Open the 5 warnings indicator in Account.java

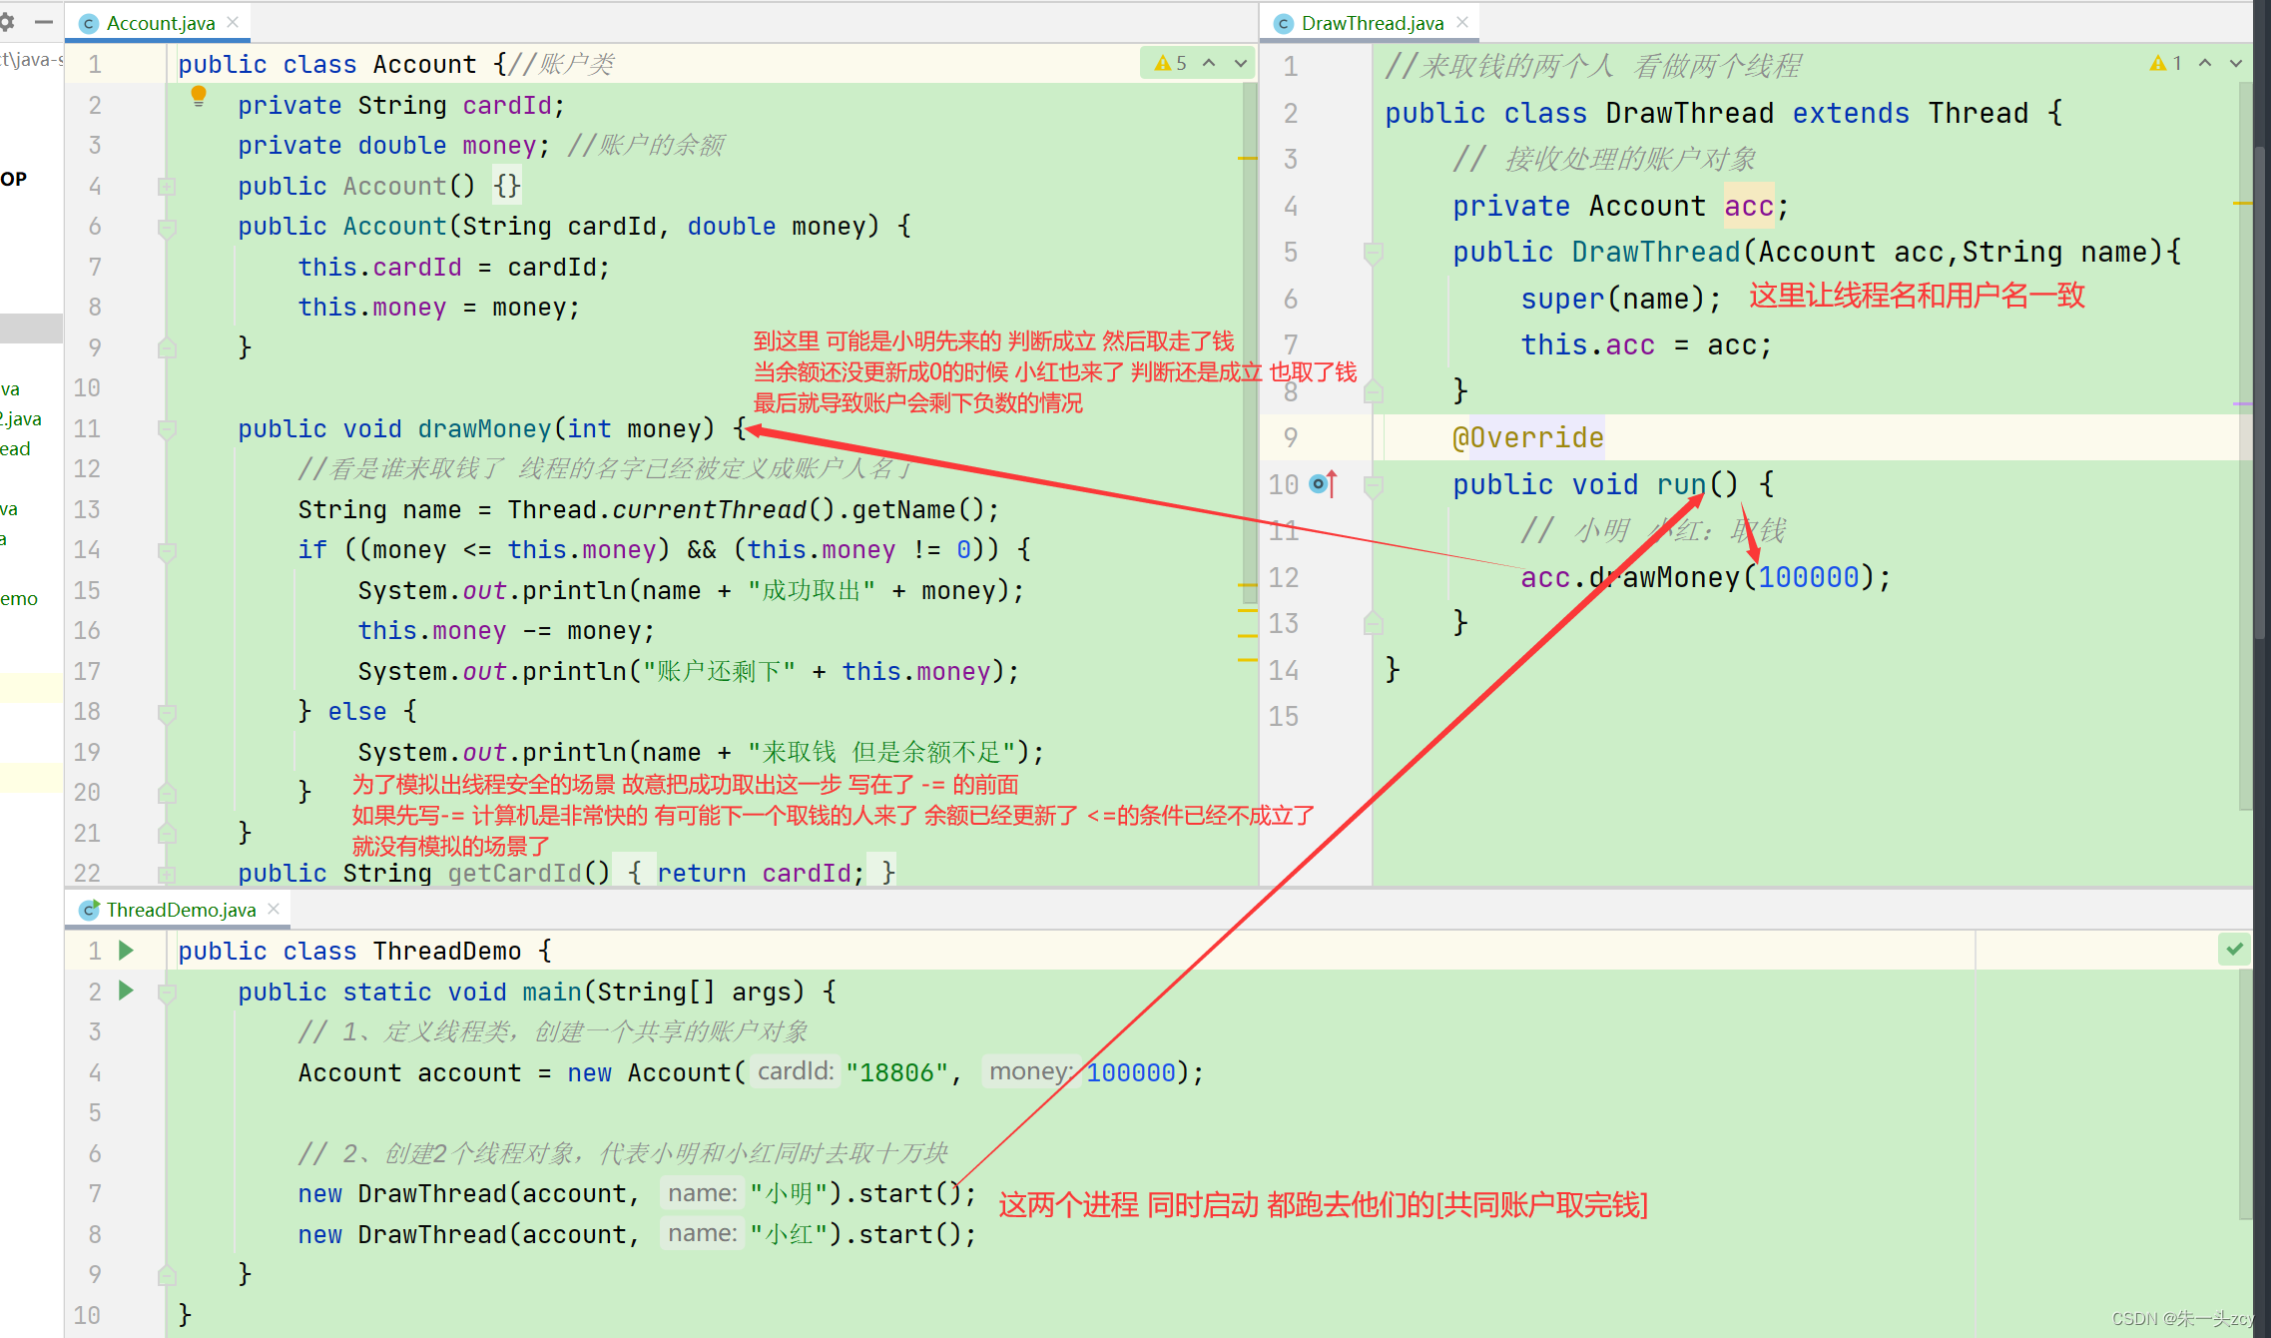tap(1171, 63)
